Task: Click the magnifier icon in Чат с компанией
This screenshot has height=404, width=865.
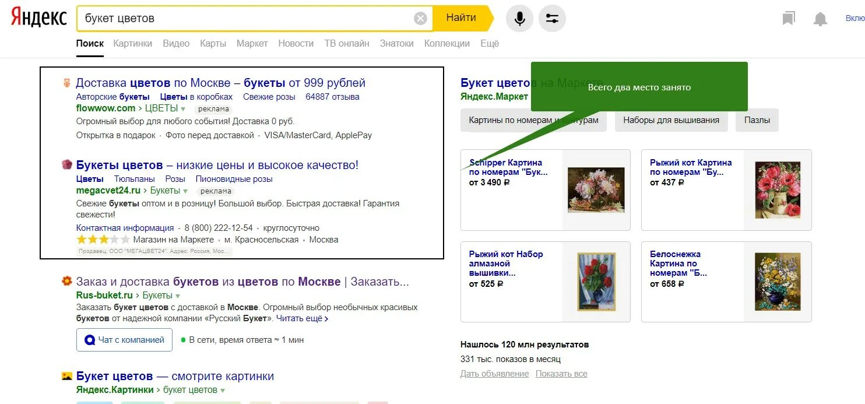Action: (89, 340)
